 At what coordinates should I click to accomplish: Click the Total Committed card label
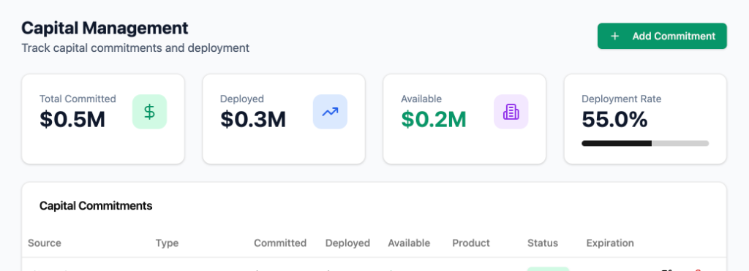pyautogui.click(x=78, y=99)
